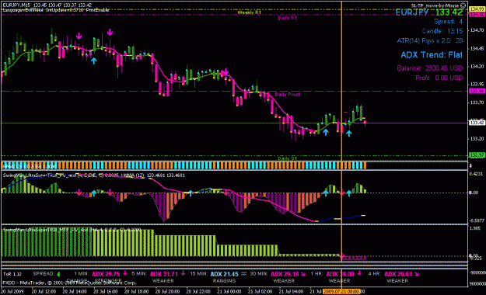Click the yellow 134.99 price tag
Viewport: 486px width, 295px height.
coord(477,9)
